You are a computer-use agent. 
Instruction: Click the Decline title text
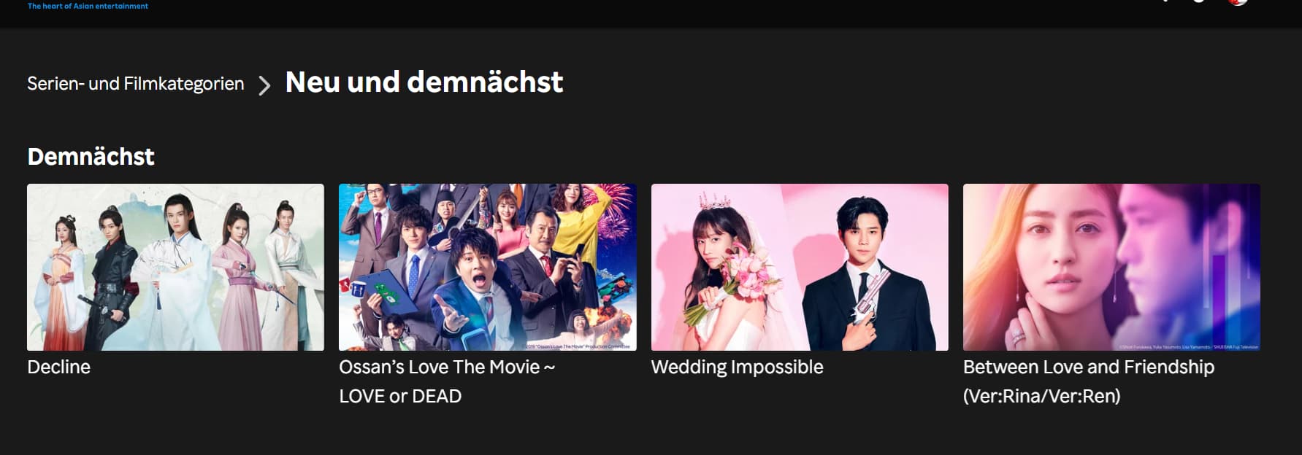coord(58,367)
